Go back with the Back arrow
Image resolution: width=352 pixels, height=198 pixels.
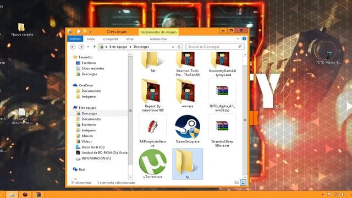point(73,47)
